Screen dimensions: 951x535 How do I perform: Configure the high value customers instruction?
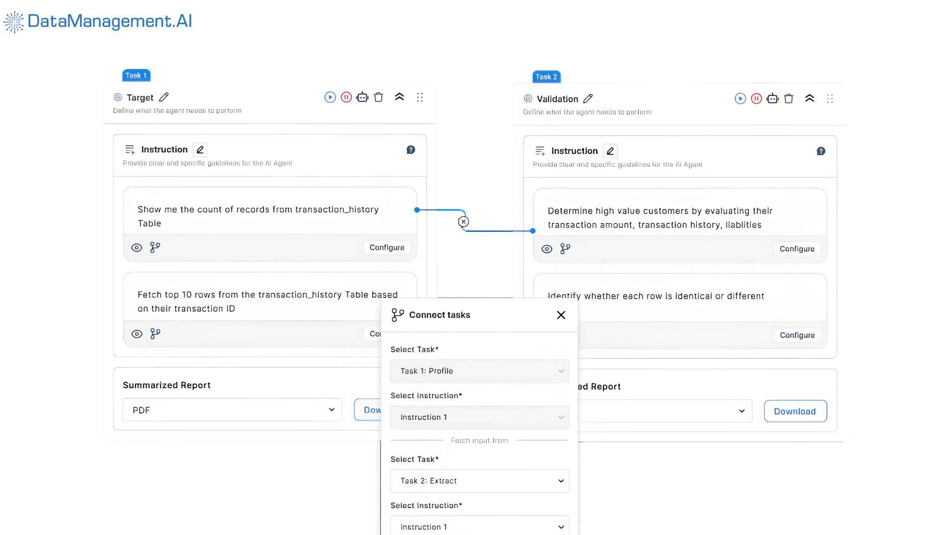click(797, 249)
